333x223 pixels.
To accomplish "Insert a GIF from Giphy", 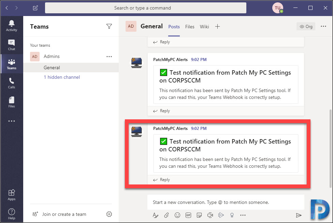I will tap(188, 215).
